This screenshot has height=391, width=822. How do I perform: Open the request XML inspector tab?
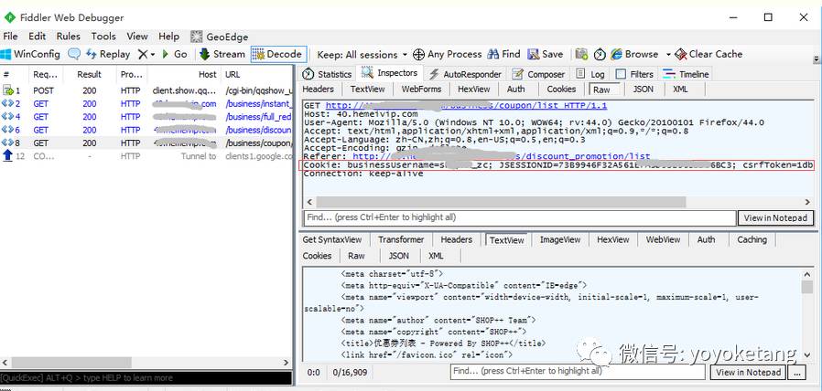680,89
